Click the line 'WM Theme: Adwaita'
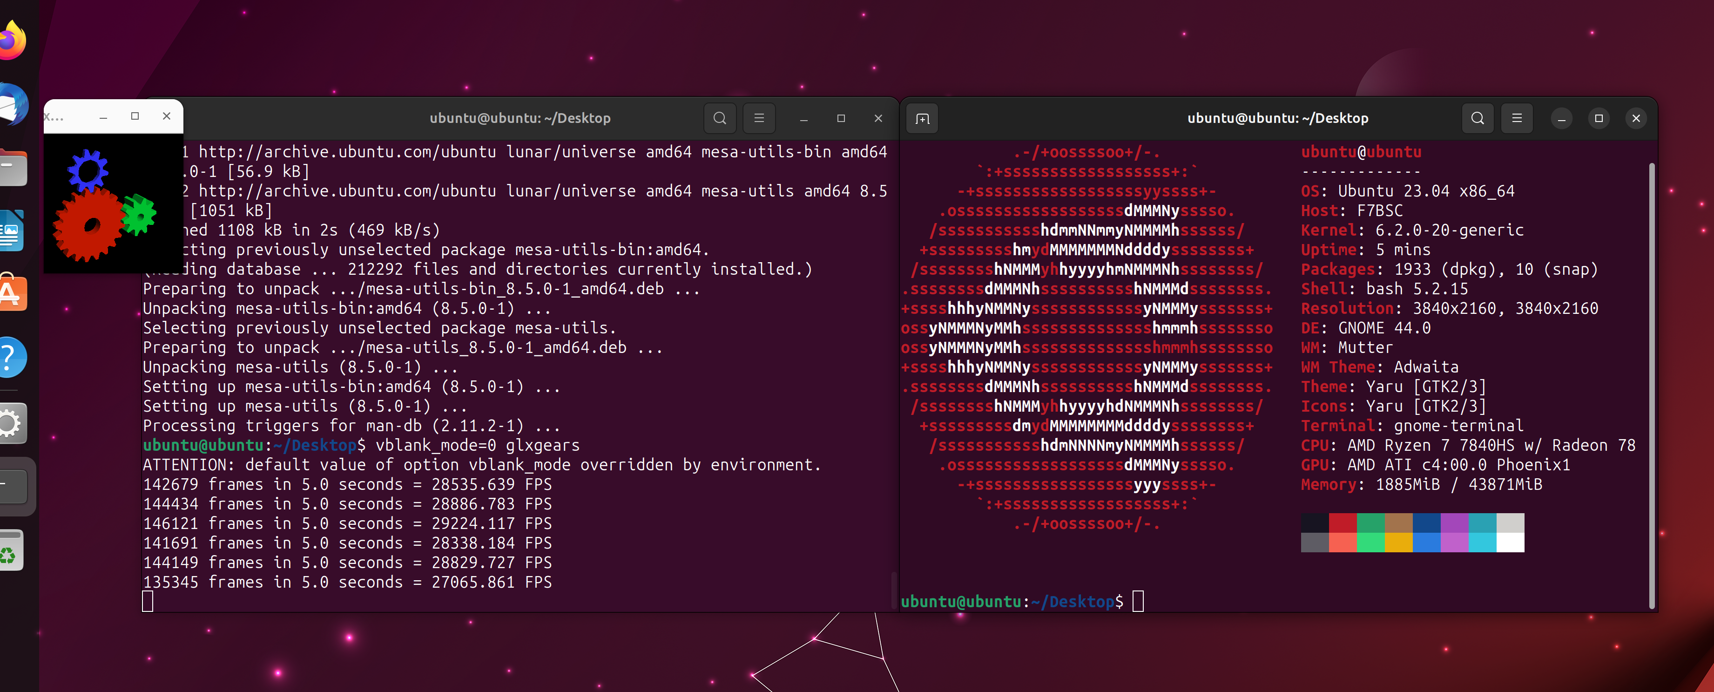Viewport: 1714px width, 692px height. pos(1379,367)
